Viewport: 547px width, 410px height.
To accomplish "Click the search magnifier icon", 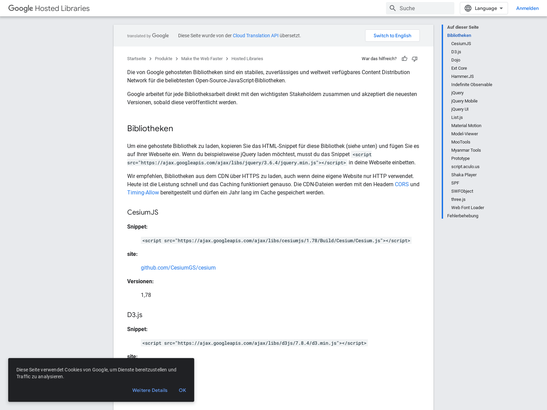I will tap(393, 8).
